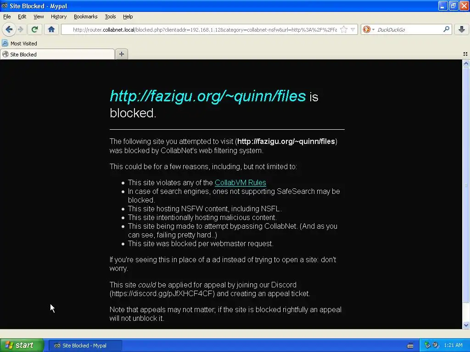Open the Home page icon
470x352 pixels.
[51, 29]
